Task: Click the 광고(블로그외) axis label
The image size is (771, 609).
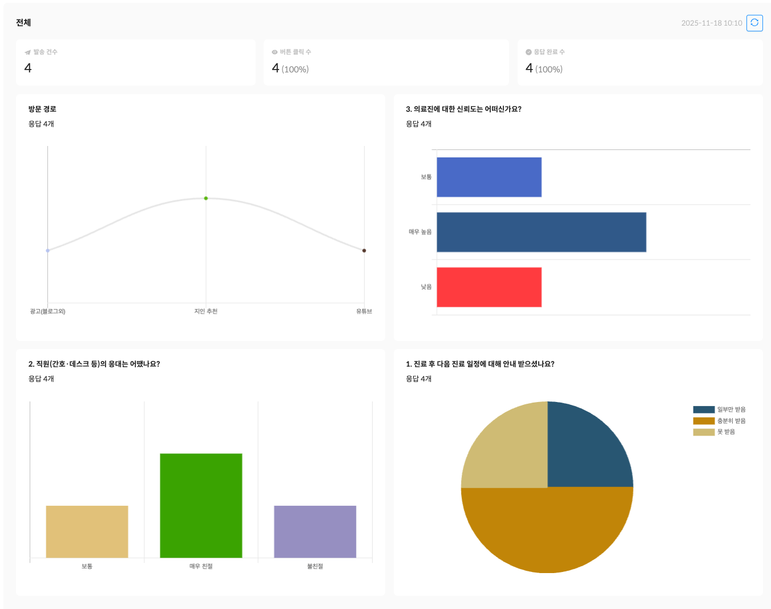Action: [x=48, y=311]
